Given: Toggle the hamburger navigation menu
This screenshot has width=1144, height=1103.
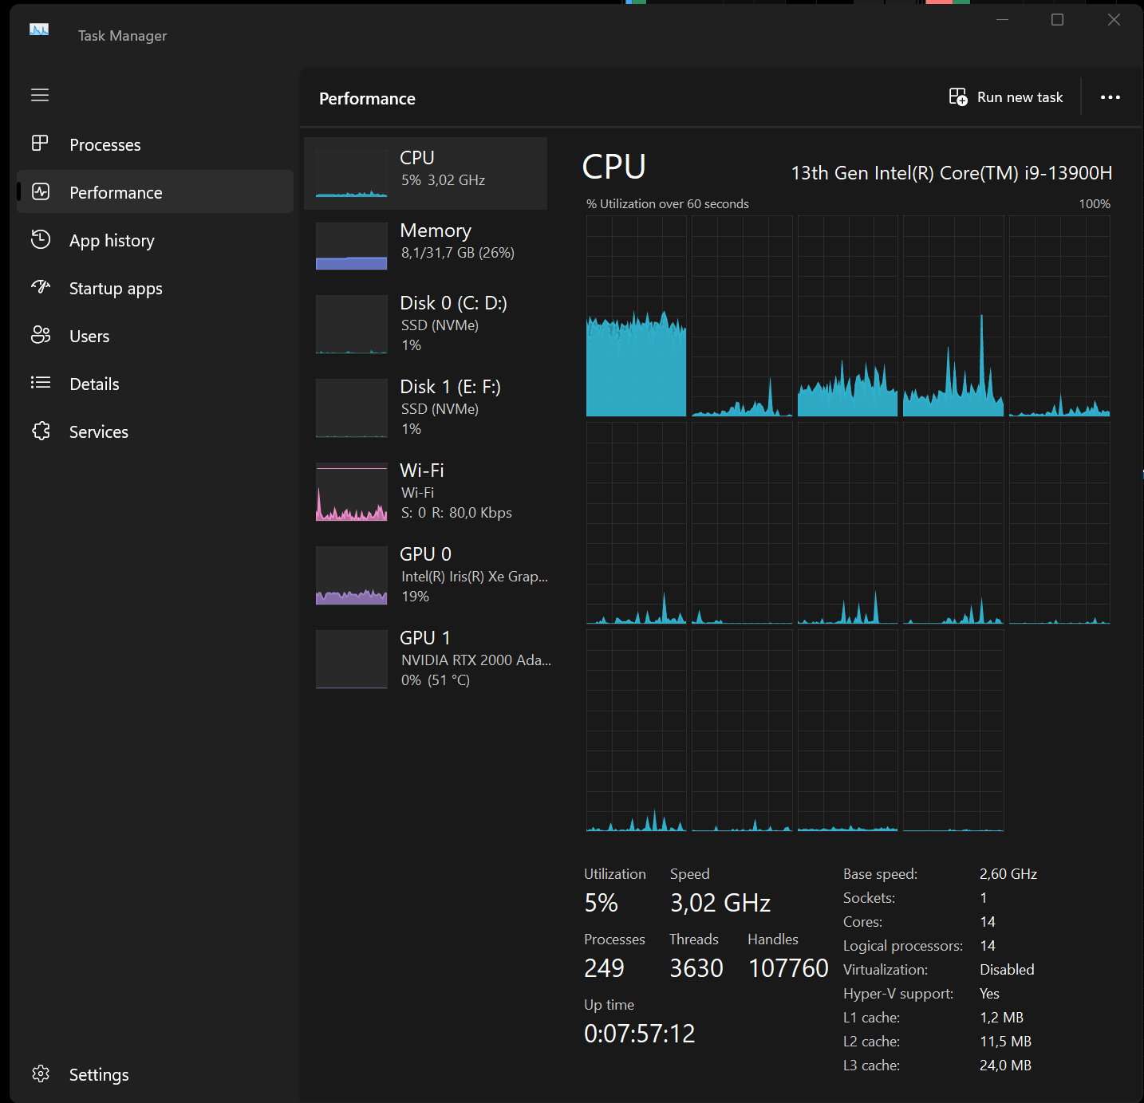Looking at the screenshot, I should point(40,95).
